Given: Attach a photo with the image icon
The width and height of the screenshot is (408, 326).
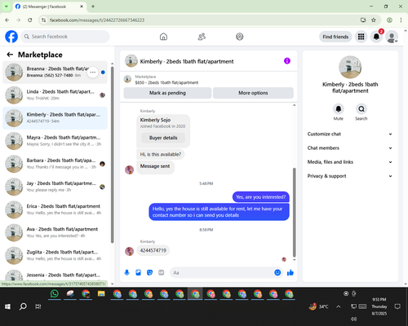Looking at the screenshot, I should coord(138,272).
